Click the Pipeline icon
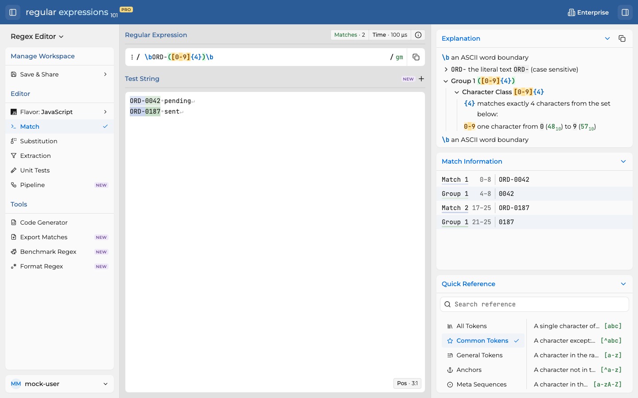The image size is (638, 398). 14,185
